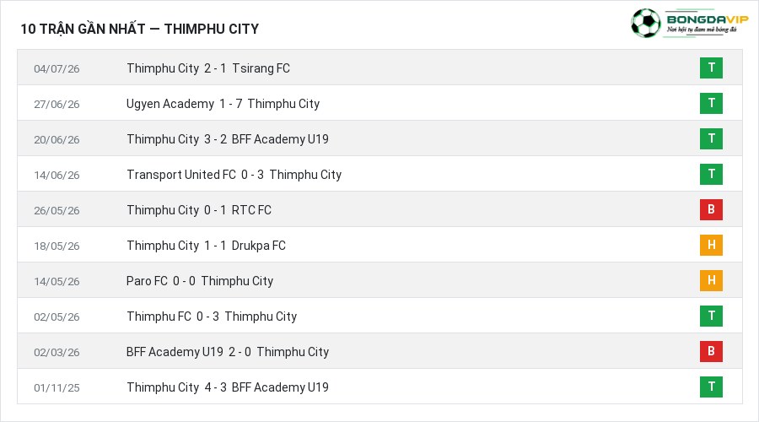The image size is (759, 422).
Task: Click the BONGDAVIP brand text
Action: (708, 19)
